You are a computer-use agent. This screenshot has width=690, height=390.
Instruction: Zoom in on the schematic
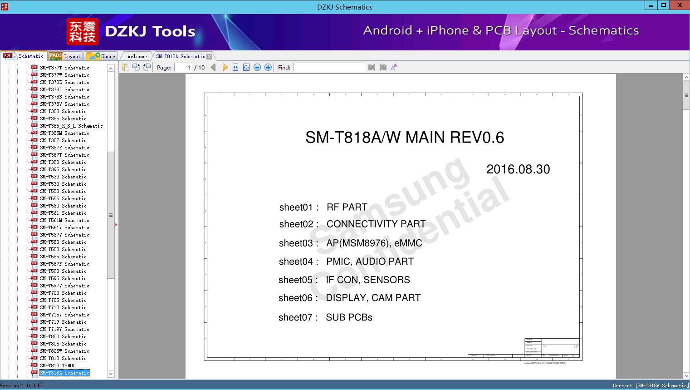pyautogui.click(x=268, y=67)
